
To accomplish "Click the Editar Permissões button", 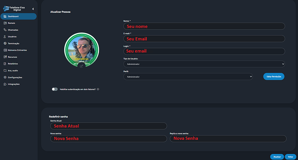I will pos(274,77).
